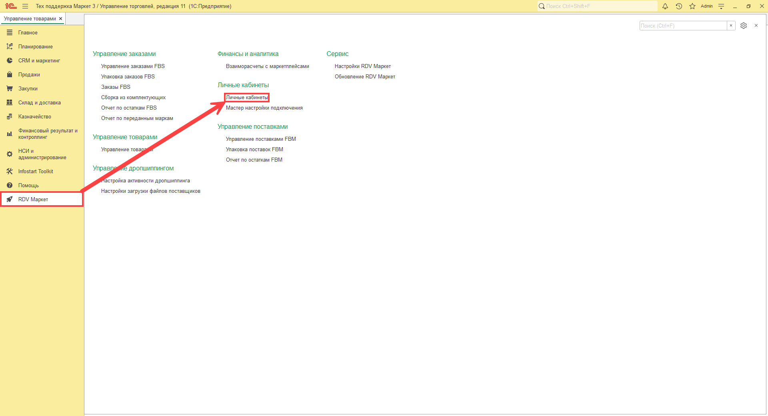Open the Закупки section
Screen dimensions: 768x416
(x=42, y=88)
